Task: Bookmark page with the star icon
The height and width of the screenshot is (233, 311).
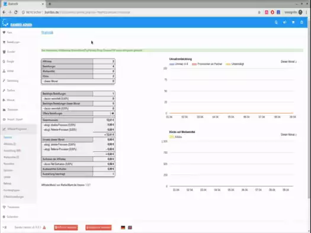Action: (259, 12)
